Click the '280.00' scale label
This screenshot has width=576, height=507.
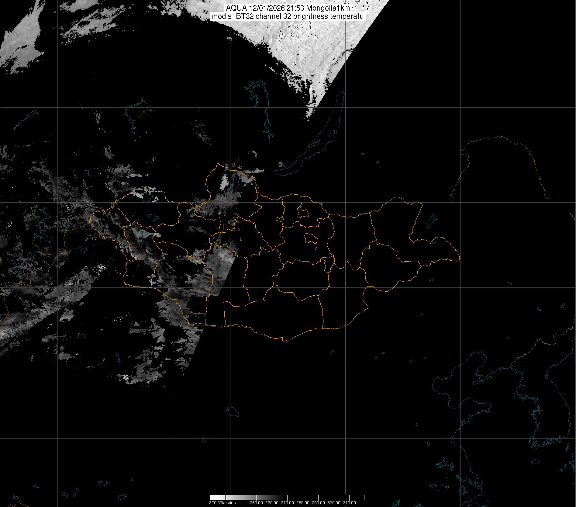click(x=303, y=503)
